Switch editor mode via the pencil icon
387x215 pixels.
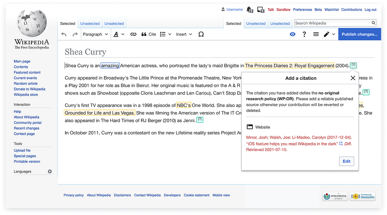coord(329,34)
